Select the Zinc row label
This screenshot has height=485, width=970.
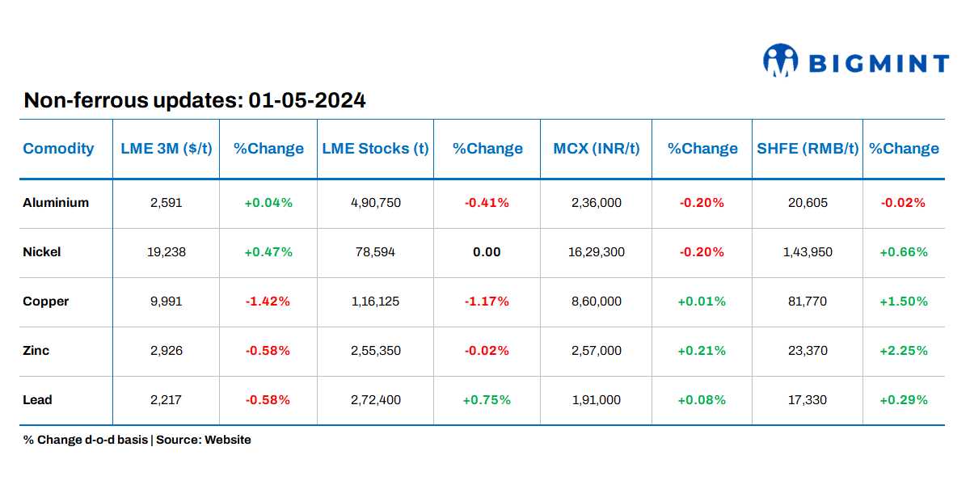[x=36, y=351]
